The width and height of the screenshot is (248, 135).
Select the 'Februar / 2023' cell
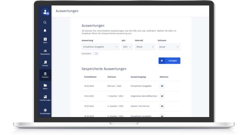[x=114, y=86]
